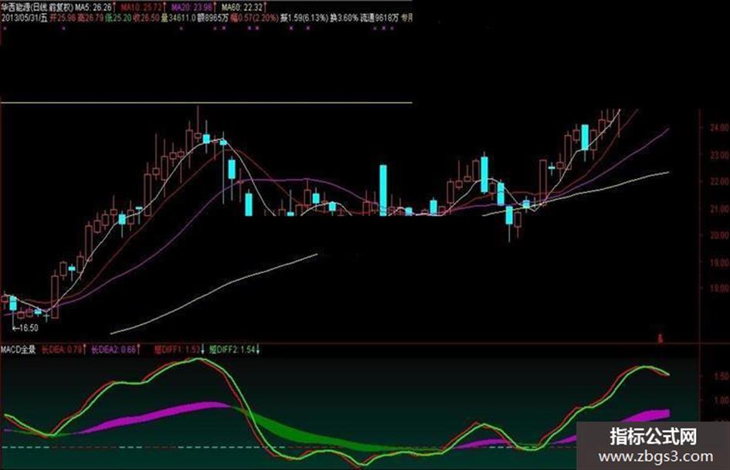Click the 16.50 low price annotation
The image size is (730, 470).
click(25, 328)
